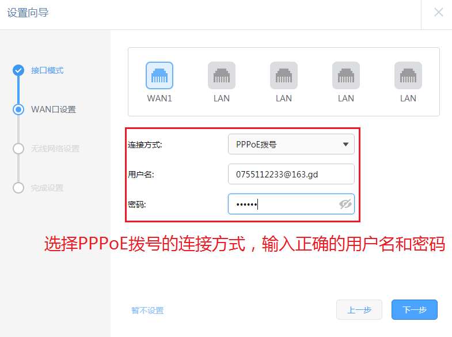Select the 完成设置 step circle
Screen dimensions: 452x337
click(x=18, y=188)
